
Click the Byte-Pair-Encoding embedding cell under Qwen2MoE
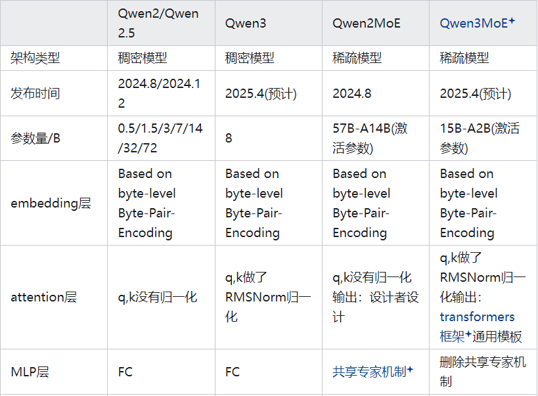376,203
